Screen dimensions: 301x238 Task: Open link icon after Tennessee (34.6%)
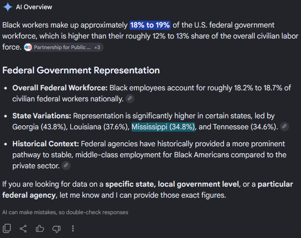point(284,127)
